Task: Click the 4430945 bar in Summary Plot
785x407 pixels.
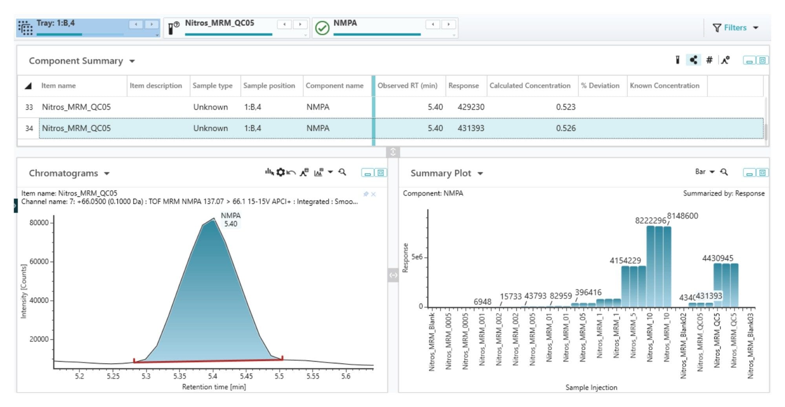Action: (717, 285)
